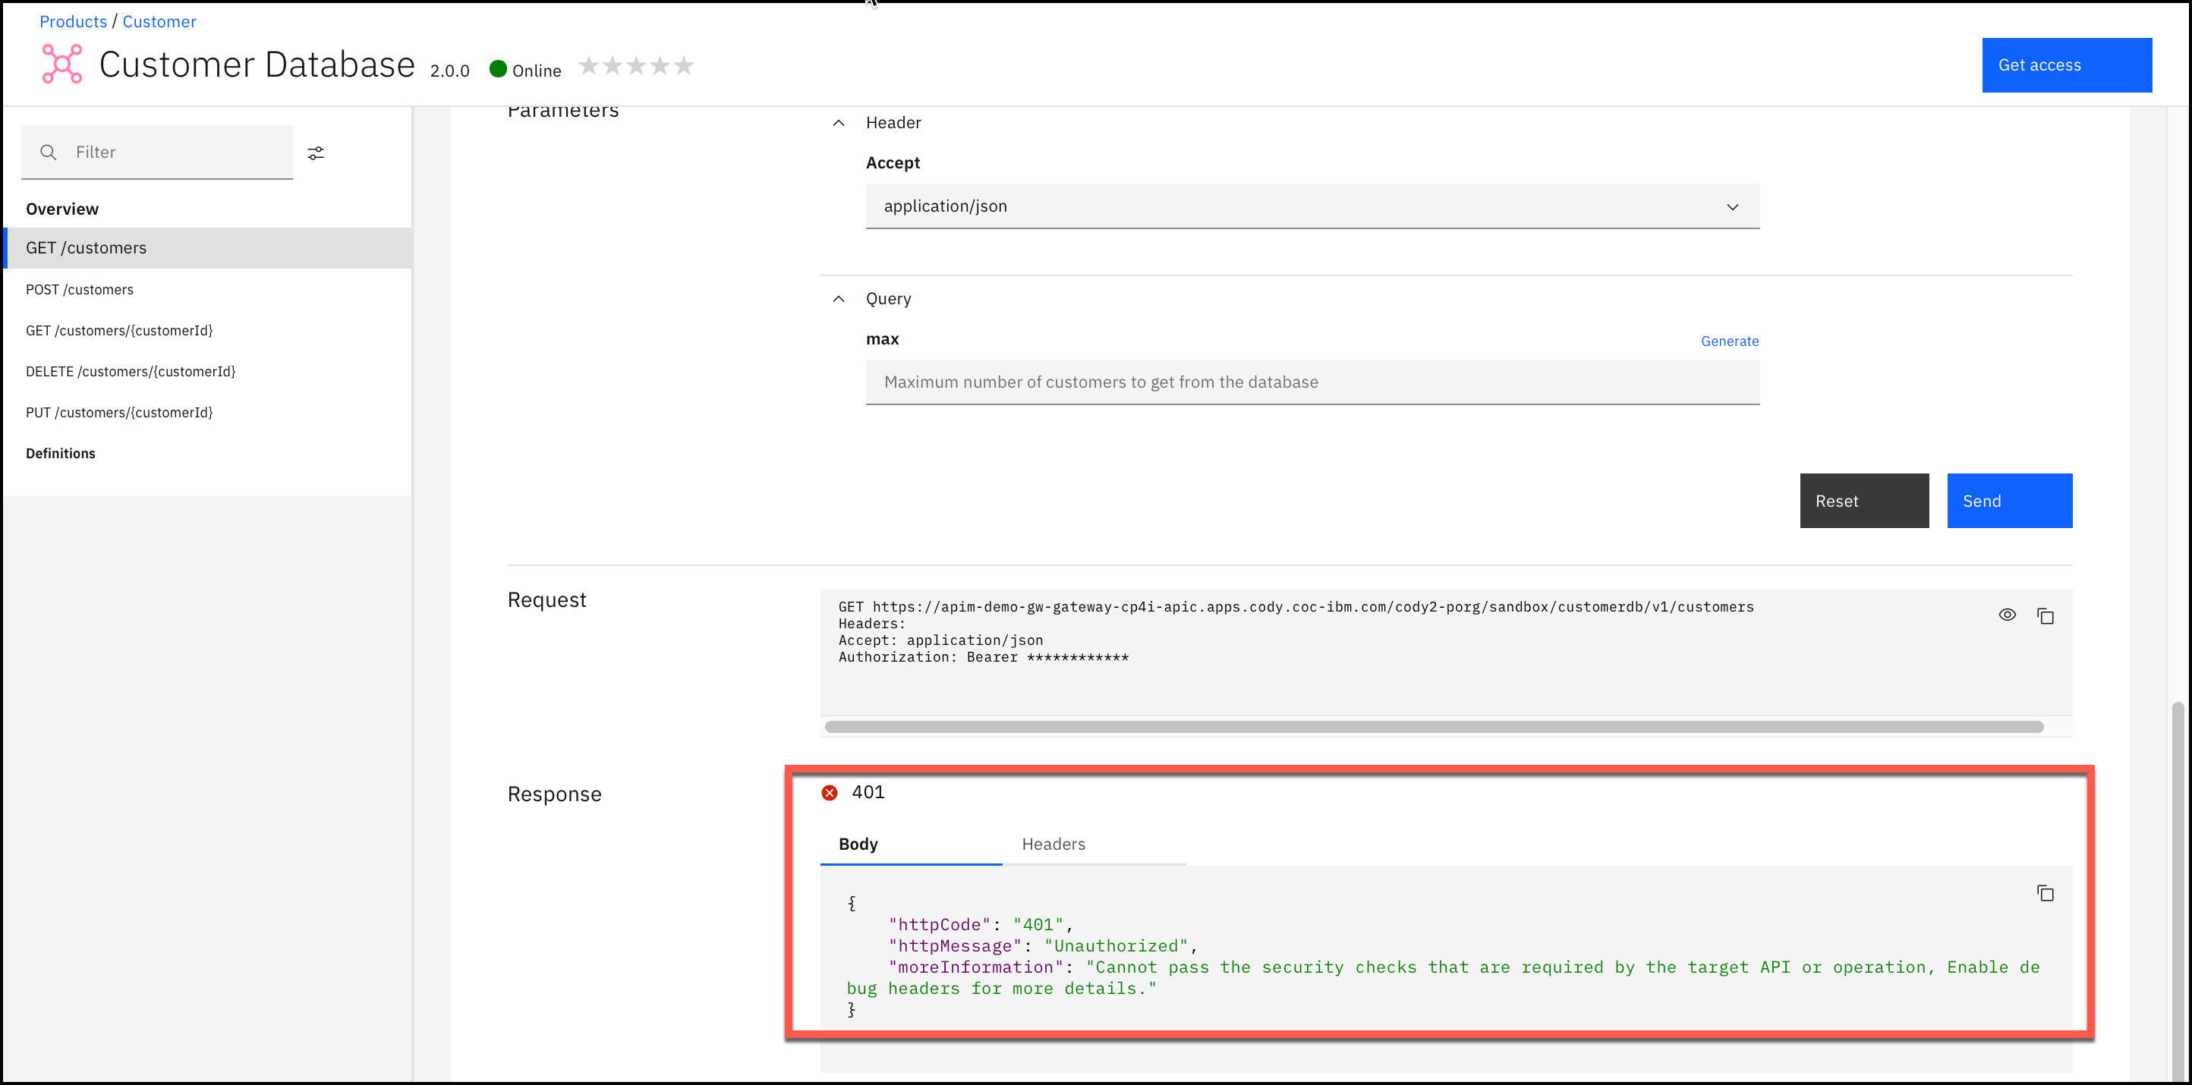Open the Accept application/json dropdown
2192x1085 pixels.
click(x=1312, y=206)
